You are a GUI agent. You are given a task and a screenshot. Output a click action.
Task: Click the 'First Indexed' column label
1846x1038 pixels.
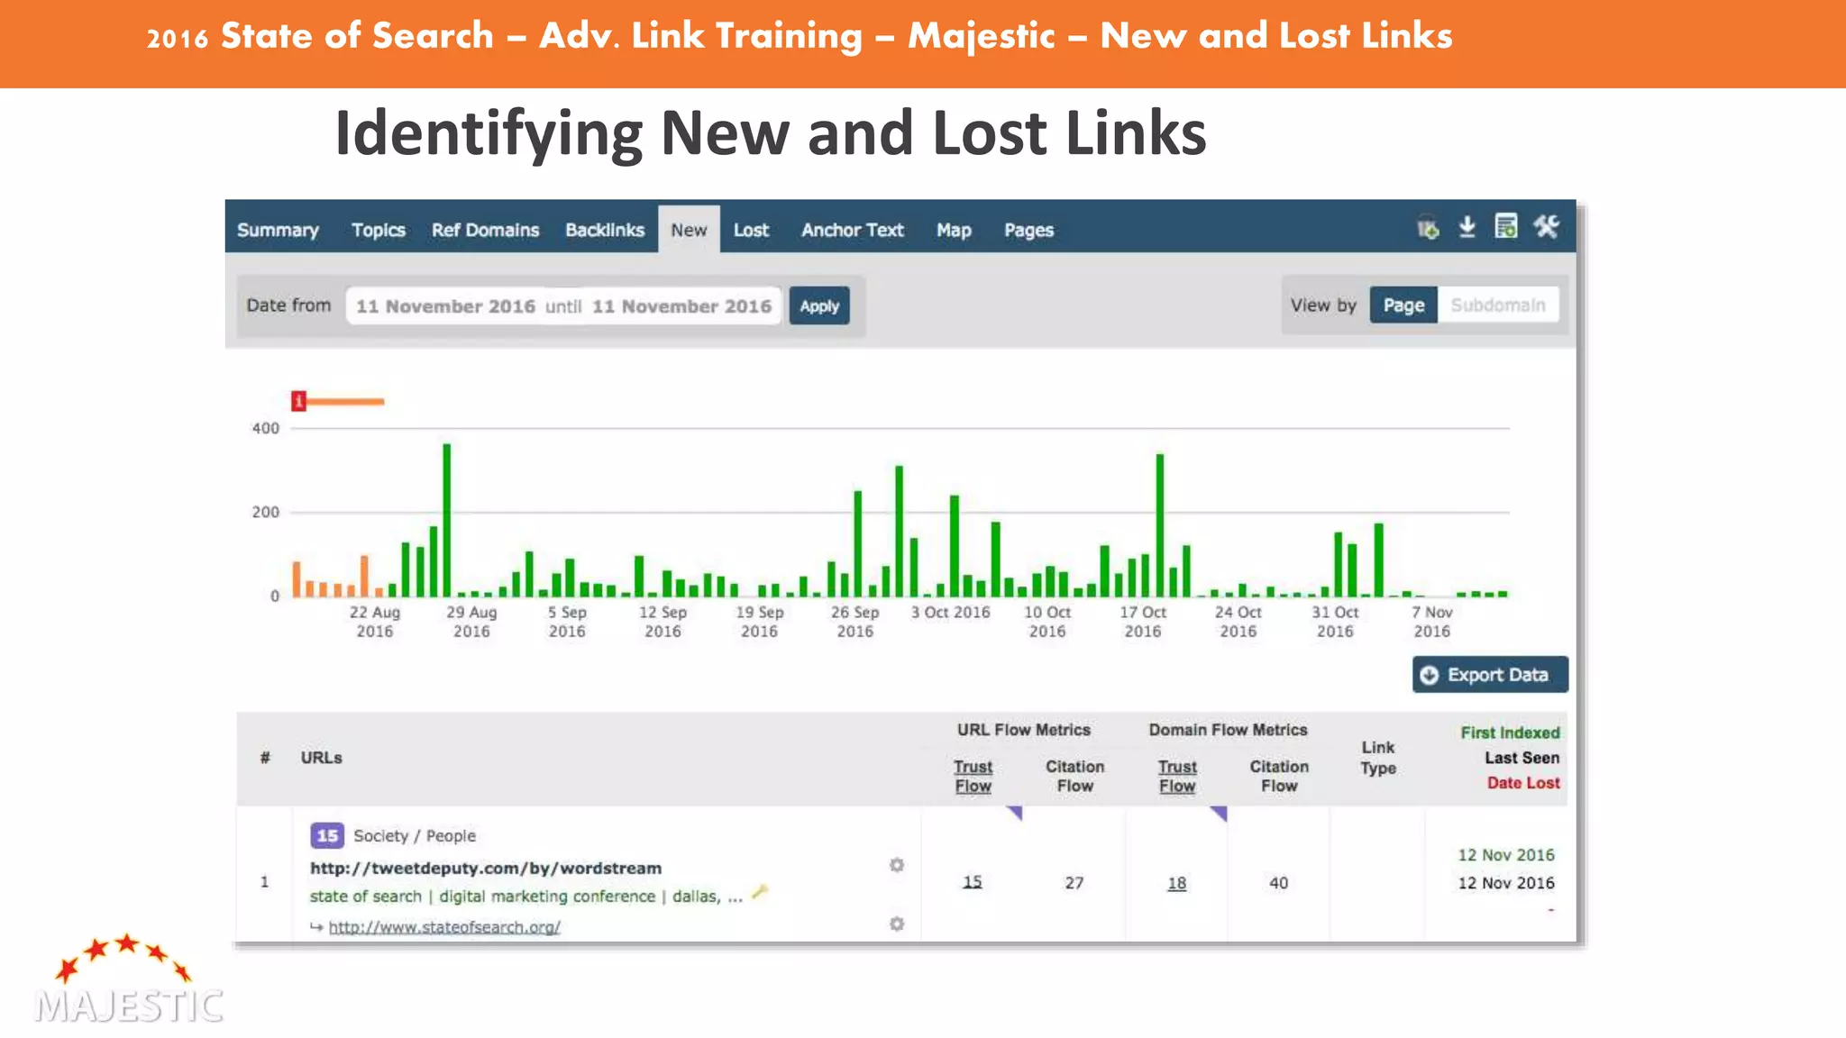click(1510, 733)
